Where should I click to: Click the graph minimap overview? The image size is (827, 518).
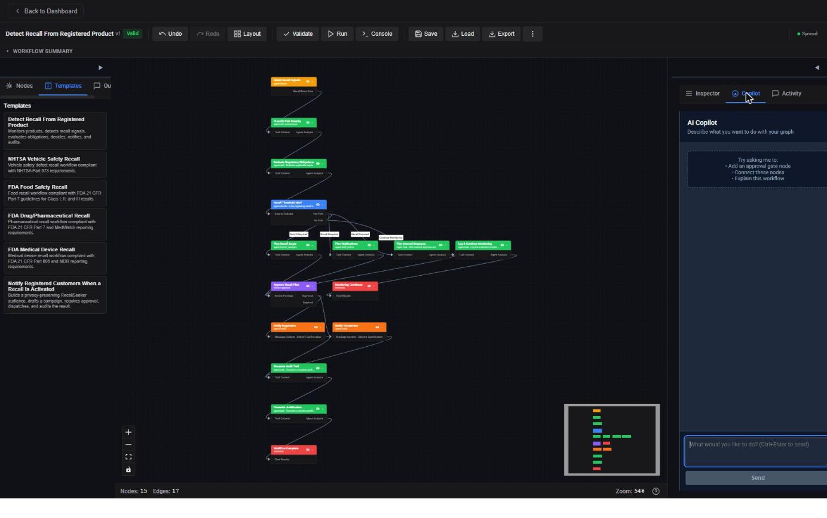612,440
